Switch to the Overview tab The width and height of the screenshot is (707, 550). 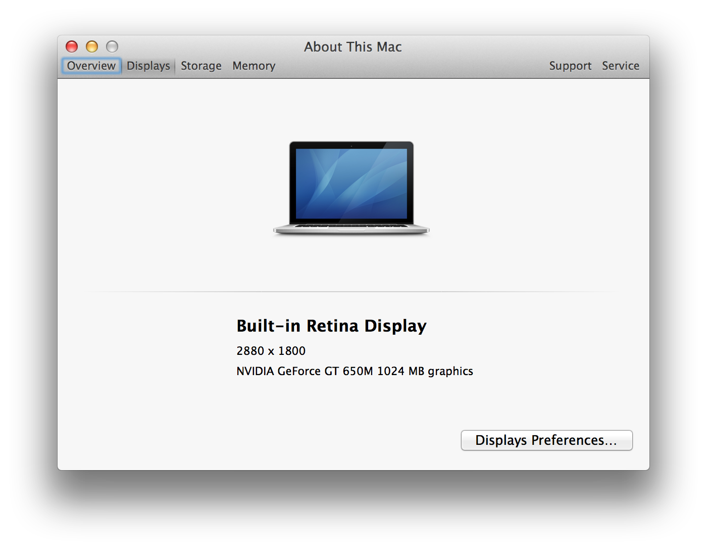[91, 66]
